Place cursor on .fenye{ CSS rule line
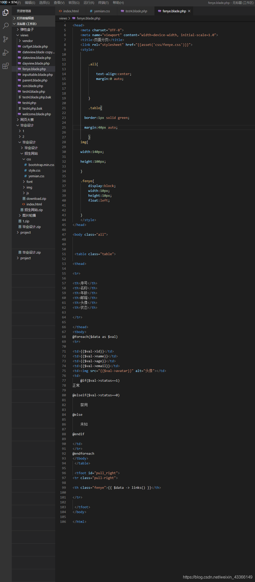This screenshot has height=582, width=255. [87, 181]
